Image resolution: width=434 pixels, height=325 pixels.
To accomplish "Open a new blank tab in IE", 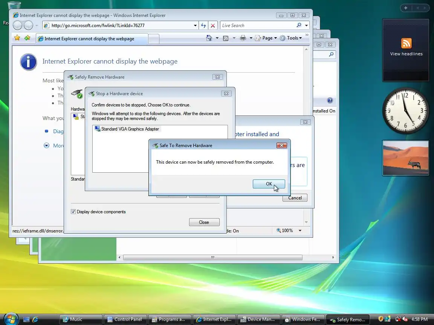I will [x=154, y=39].
